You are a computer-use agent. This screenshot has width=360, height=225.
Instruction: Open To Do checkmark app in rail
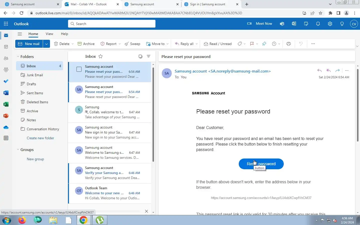[6, 81]
